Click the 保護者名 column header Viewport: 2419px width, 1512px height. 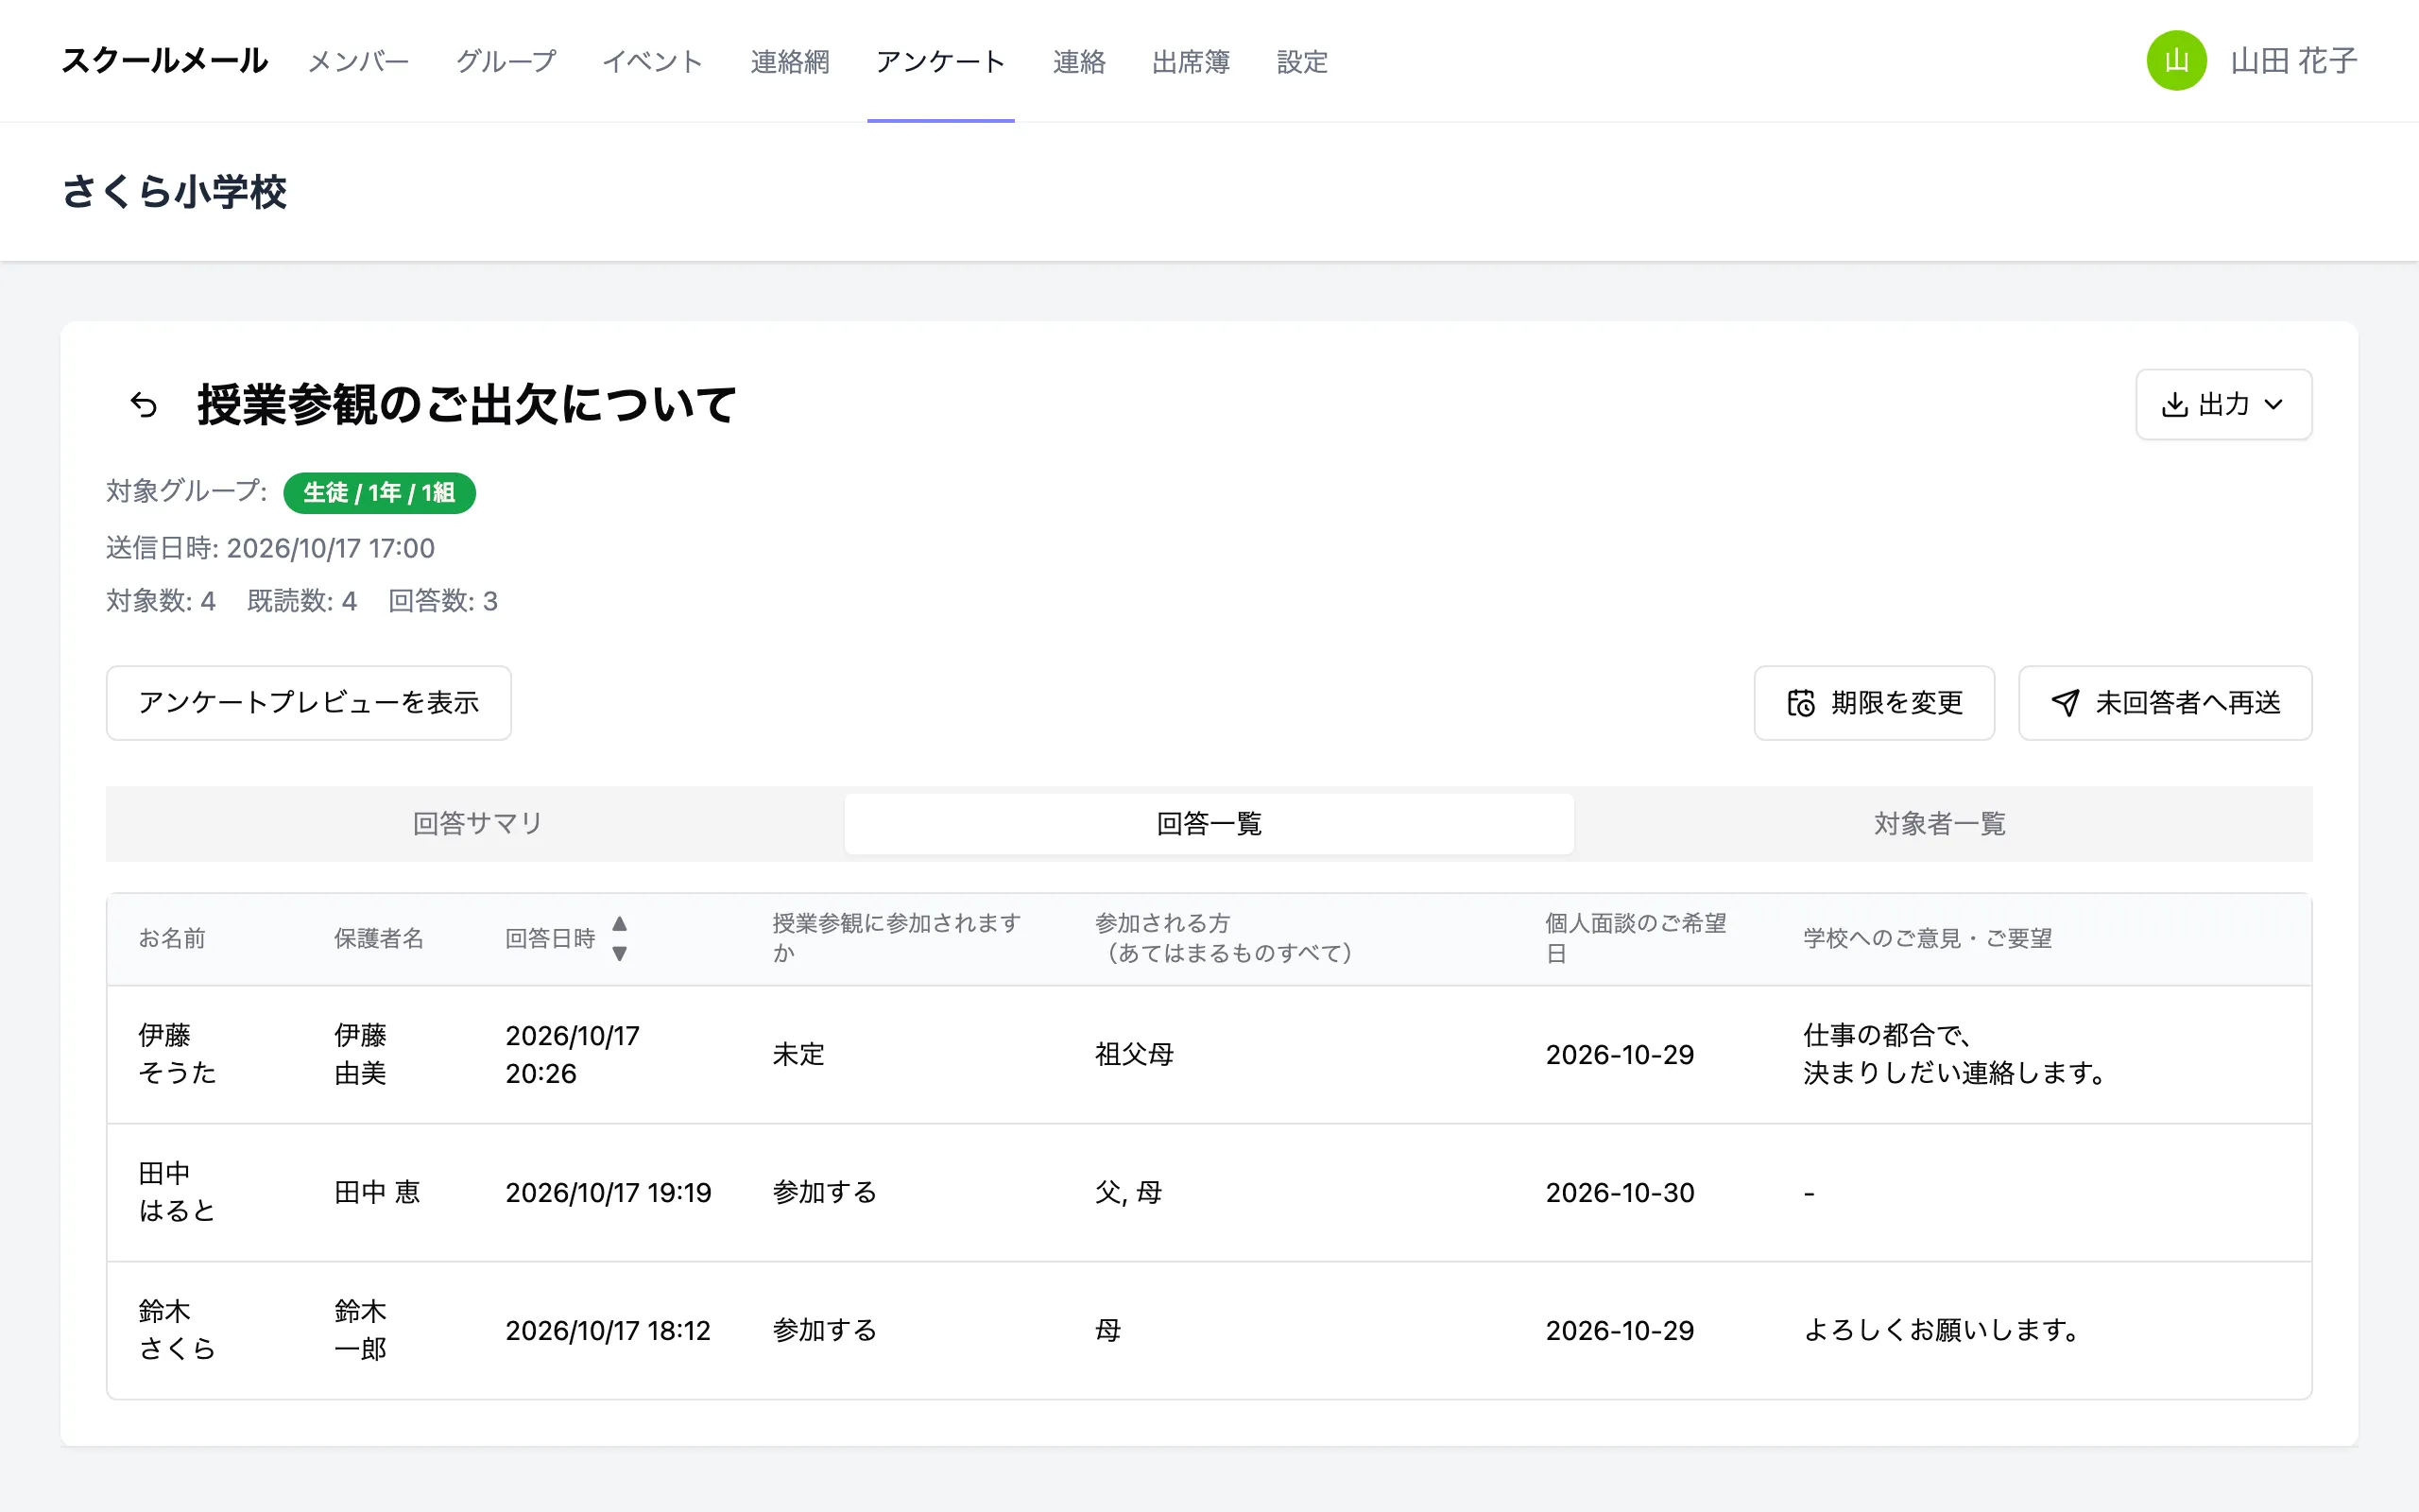click(379, 938)
